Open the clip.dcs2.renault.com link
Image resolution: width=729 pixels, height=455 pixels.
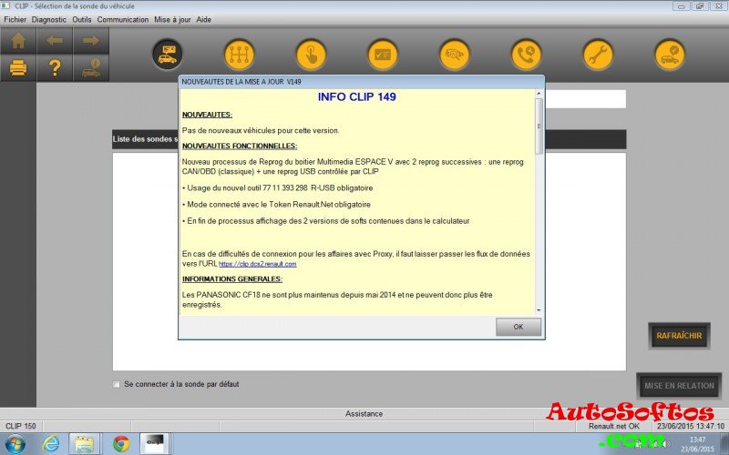point(257,264)
